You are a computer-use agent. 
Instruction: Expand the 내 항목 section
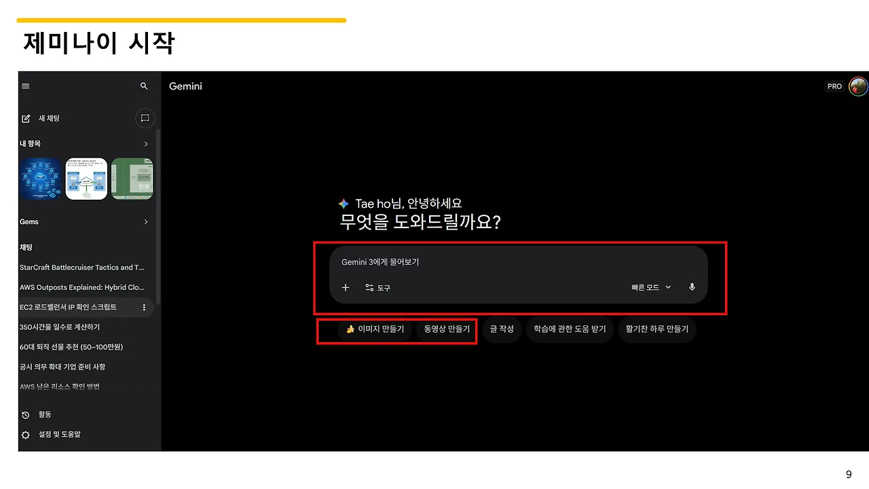145,143
